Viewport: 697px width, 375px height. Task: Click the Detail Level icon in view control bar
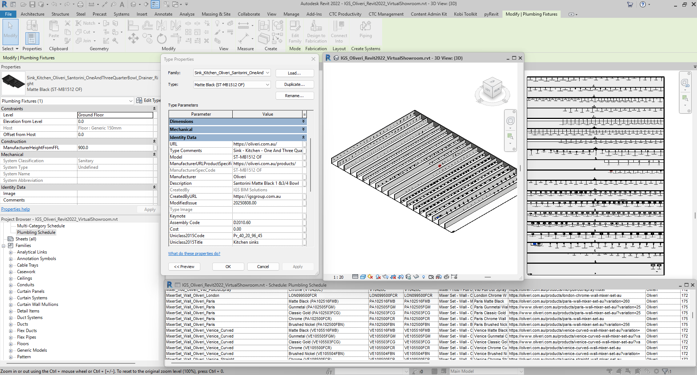[x=355, y=277]
